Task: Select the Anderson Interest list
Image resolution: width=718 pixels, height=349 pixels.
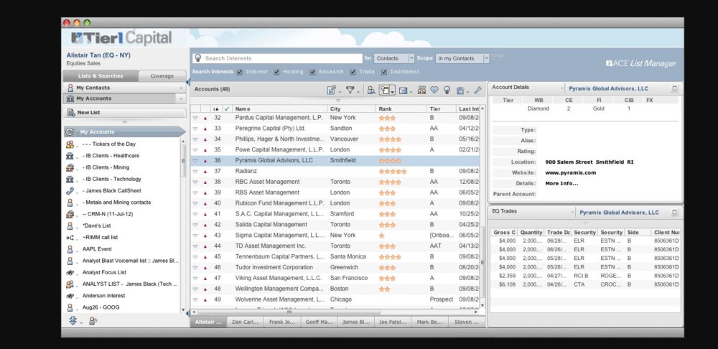Action: pyautogui.click(x=103, y=296)
